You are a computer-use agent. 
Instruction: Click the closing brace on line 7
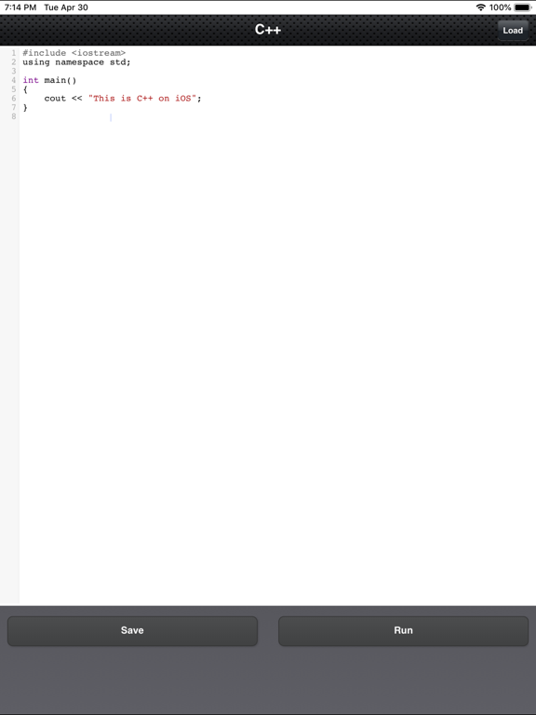tap(25, 108)
